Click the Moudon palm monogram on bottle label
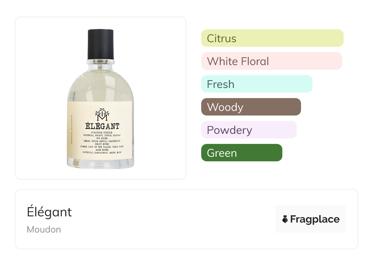 coord(102,115)
